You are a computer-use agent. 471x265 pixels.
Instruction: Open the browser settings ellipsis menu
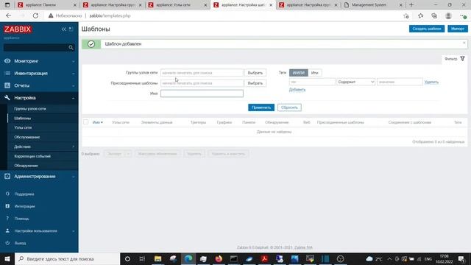click(x=463, y=16)
